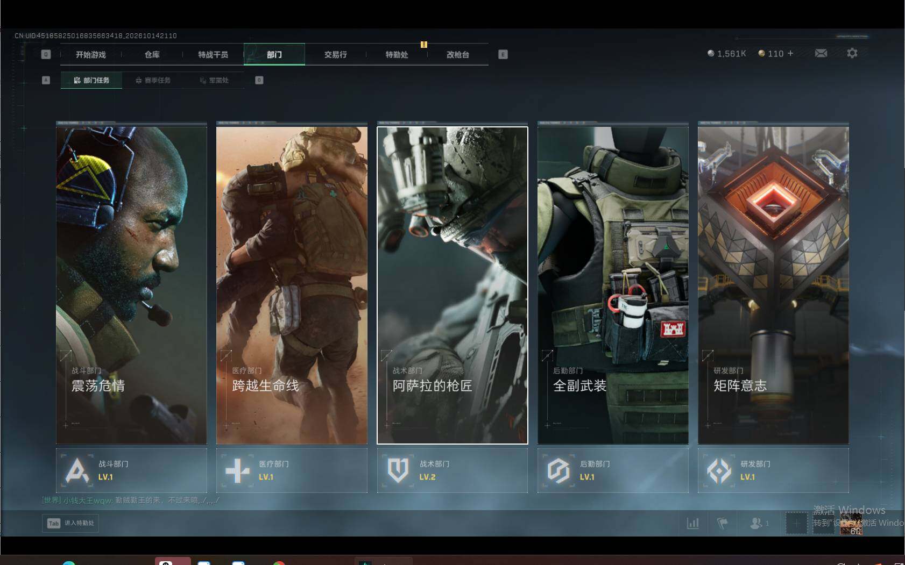
Task: Click the empty squad slot plus icon
Action: [796, 523]
